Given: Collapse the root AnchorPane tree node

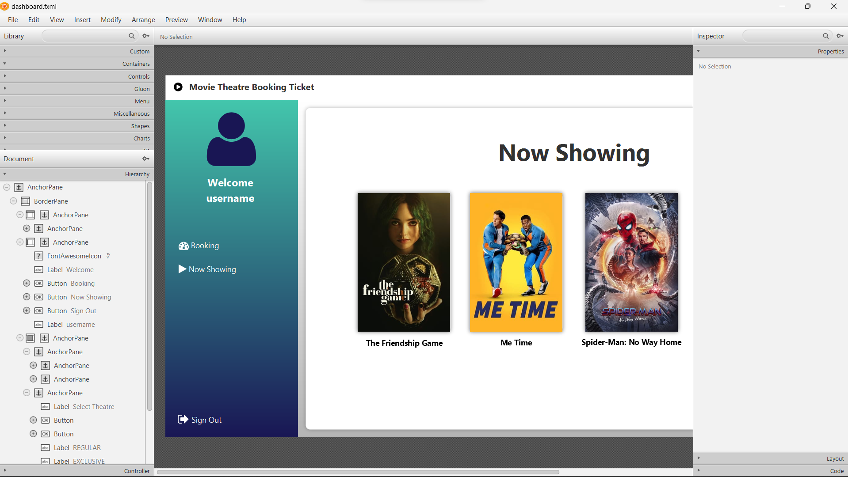Looking at the screenshot, I should 7,187.
